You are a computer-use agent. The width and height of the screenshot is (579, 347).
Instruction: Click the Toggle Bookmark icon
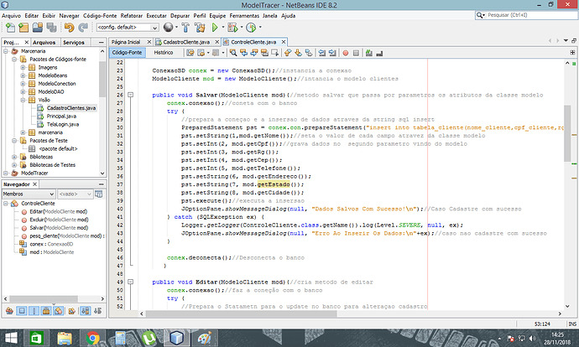(308, 53)
